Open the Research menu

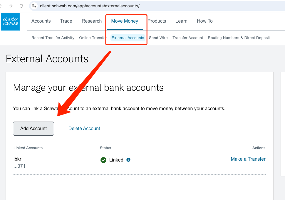(92, 21)
